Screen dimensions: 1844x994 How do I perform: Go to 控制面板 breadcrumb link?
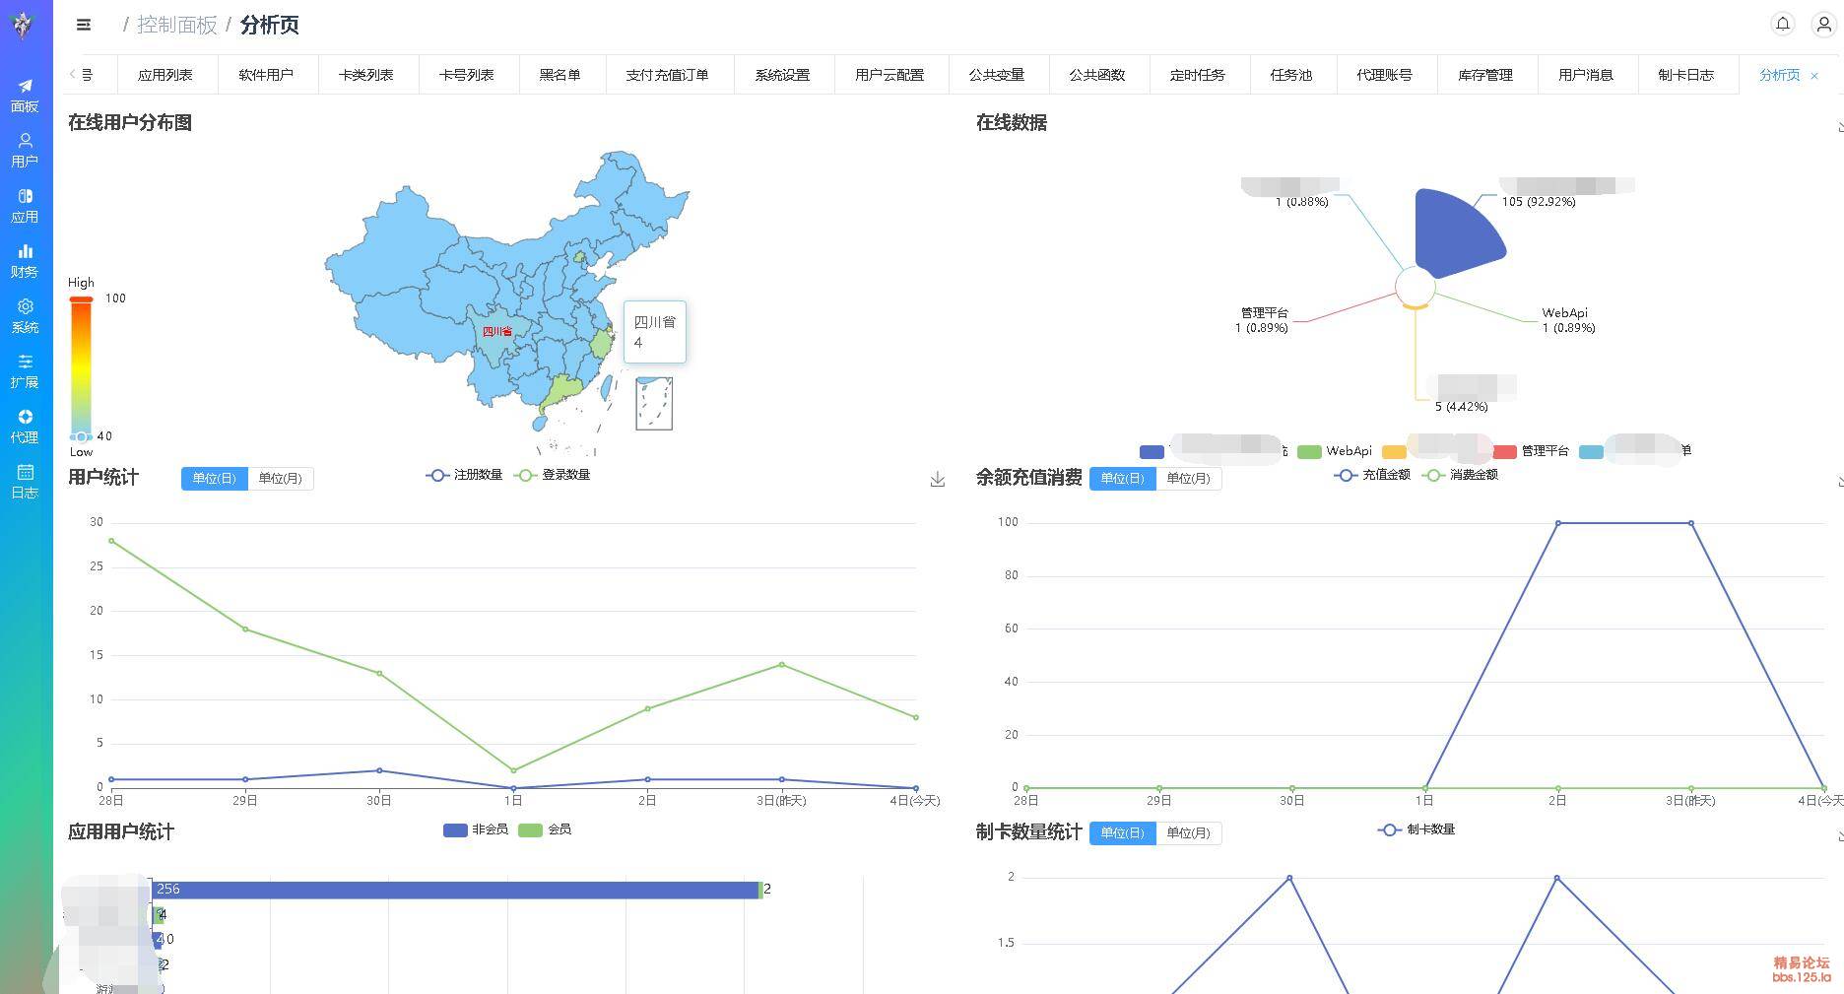[176, 25]
